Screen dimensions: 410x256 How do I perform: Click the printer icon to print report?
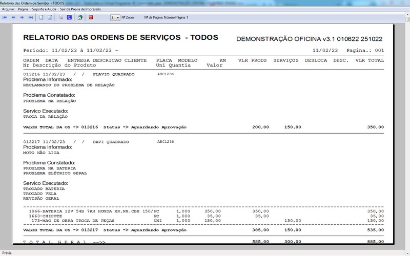(x=60, y=17)
